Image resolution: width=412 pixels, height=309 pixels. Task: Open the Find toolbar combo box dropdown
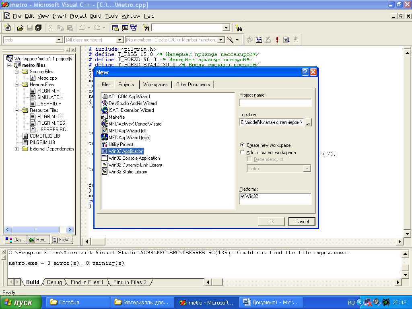[x=227, y=28]
